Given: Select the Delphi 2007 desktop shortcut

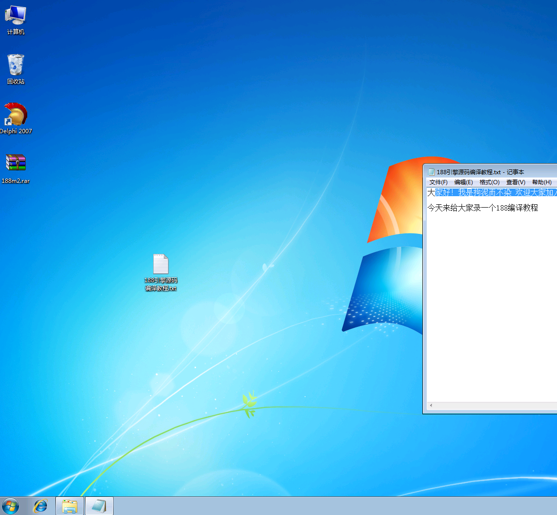Looking at the screenshot, I should [16, 119].
